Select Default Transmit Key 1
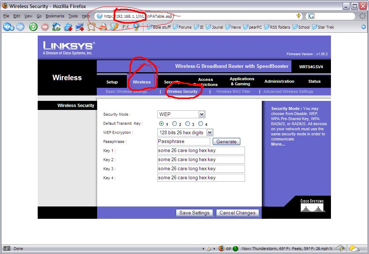This screenshot has height=254, width=369. coord(161,124)
